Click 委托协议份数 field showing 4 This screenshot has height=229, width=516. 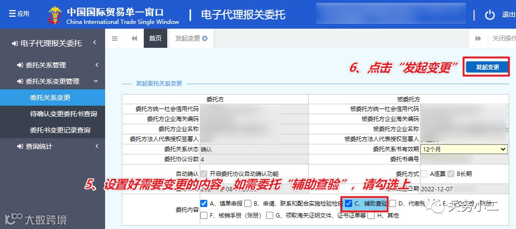click(x=254, y=159)
